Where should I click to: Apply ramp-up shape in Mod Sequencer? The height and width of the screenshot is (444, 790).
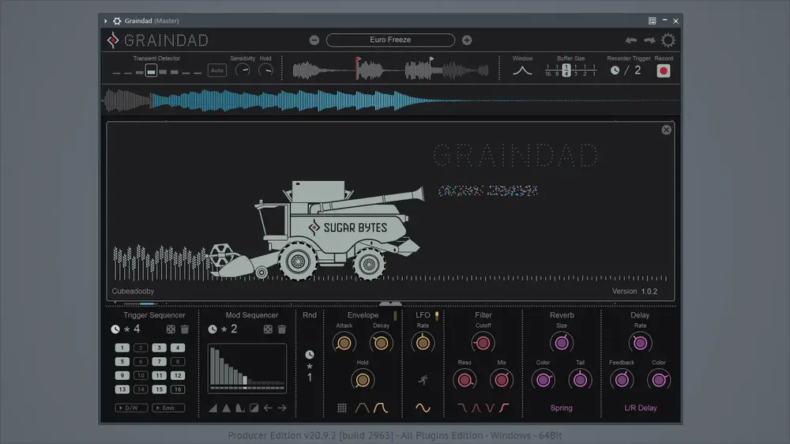(x=213, y=408)
